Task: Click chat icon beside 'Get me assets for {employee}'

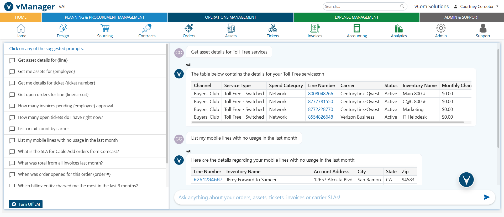Action: pyautogui.click(x=12, y=72)
